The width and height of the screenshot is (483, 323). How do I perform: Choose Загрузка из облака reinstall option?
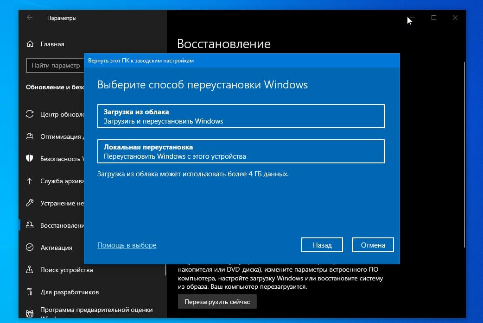pyautogui.click(x=241, y=116)
